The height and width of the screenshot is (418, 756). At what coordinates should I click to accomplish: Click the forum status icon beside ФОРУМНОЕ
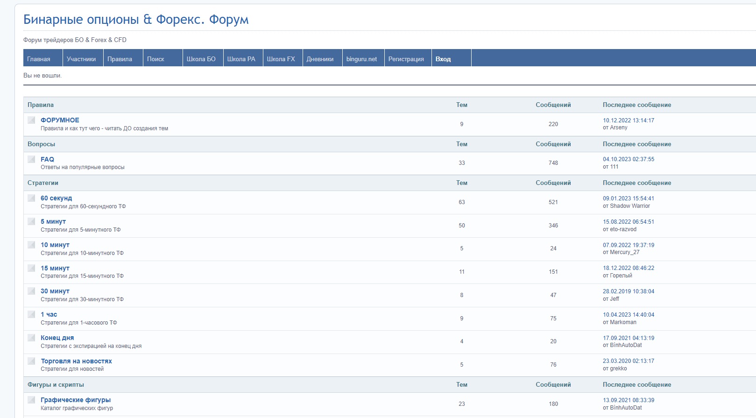pos(31,120)
